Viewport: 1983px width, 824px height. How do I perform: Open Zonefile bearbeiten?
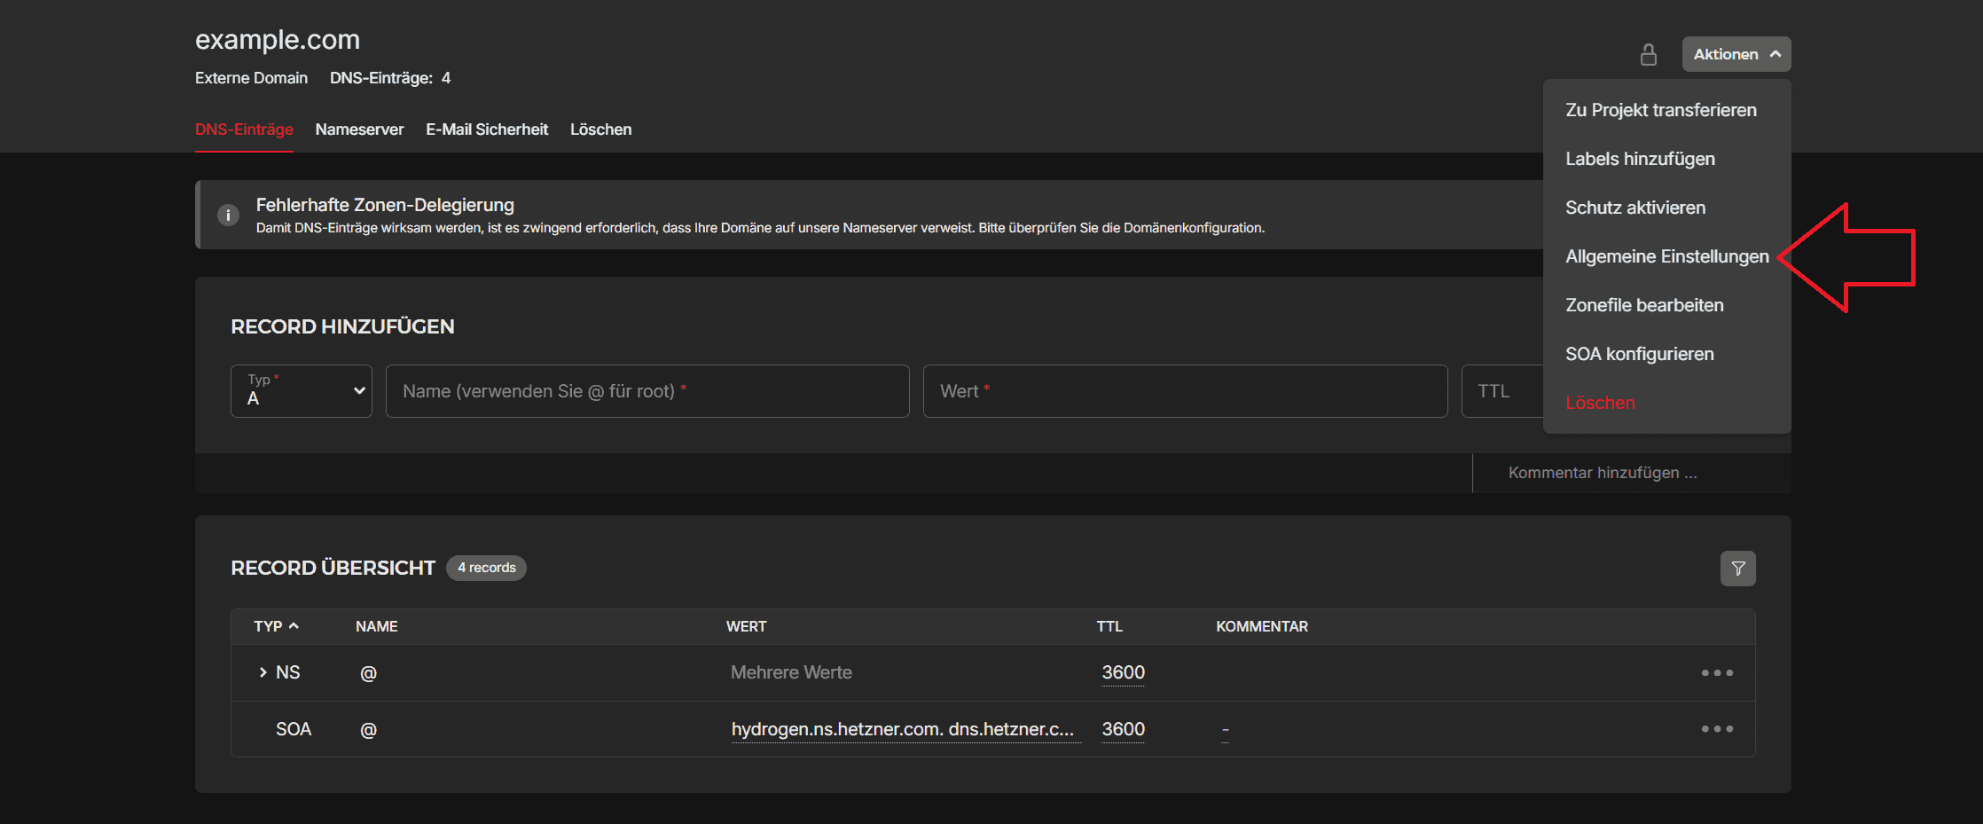[1644, 305]
